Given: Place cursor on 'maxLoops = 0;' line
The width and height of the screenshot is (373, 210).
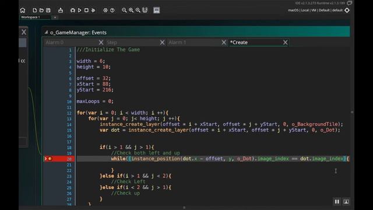Looking at the screenshot, I should pos(95,101).
